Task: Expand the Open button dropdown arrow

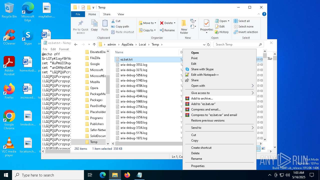Action: [x=228, y=21]
